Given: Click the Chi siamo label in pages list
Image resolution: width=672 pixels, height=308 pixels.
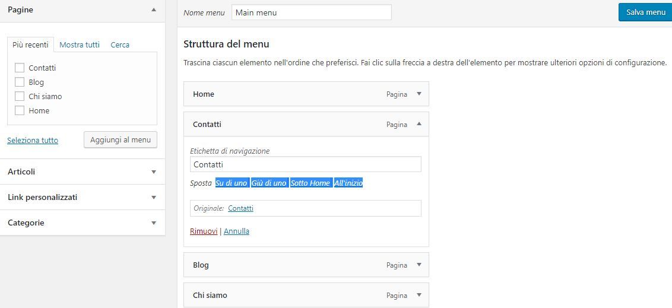Looking at the screenshot, I should point(45,96).
